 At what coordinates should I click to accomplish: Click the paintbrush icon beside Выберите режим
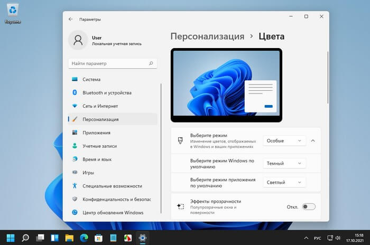tap(180, 140)
